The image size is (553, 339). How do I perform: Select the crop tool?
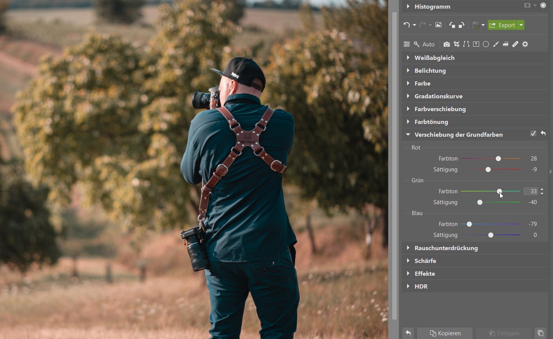coord(456,44)
